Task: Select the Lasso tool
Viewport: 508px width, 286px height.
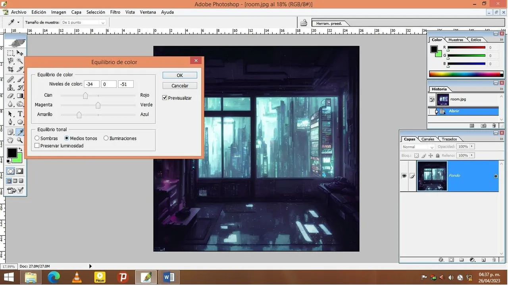Action: pos(11,61)
